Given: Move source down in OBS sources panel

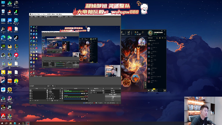Looking at the screenshot, I should (x=57, y=101).
